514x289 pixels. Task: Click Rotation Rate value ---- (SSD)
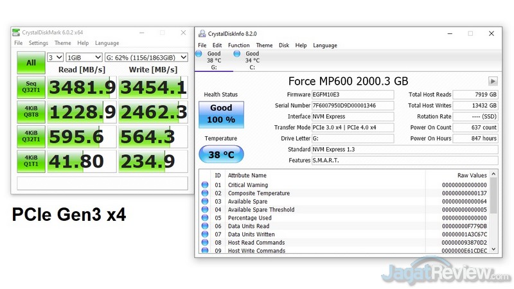click(475, 116)
